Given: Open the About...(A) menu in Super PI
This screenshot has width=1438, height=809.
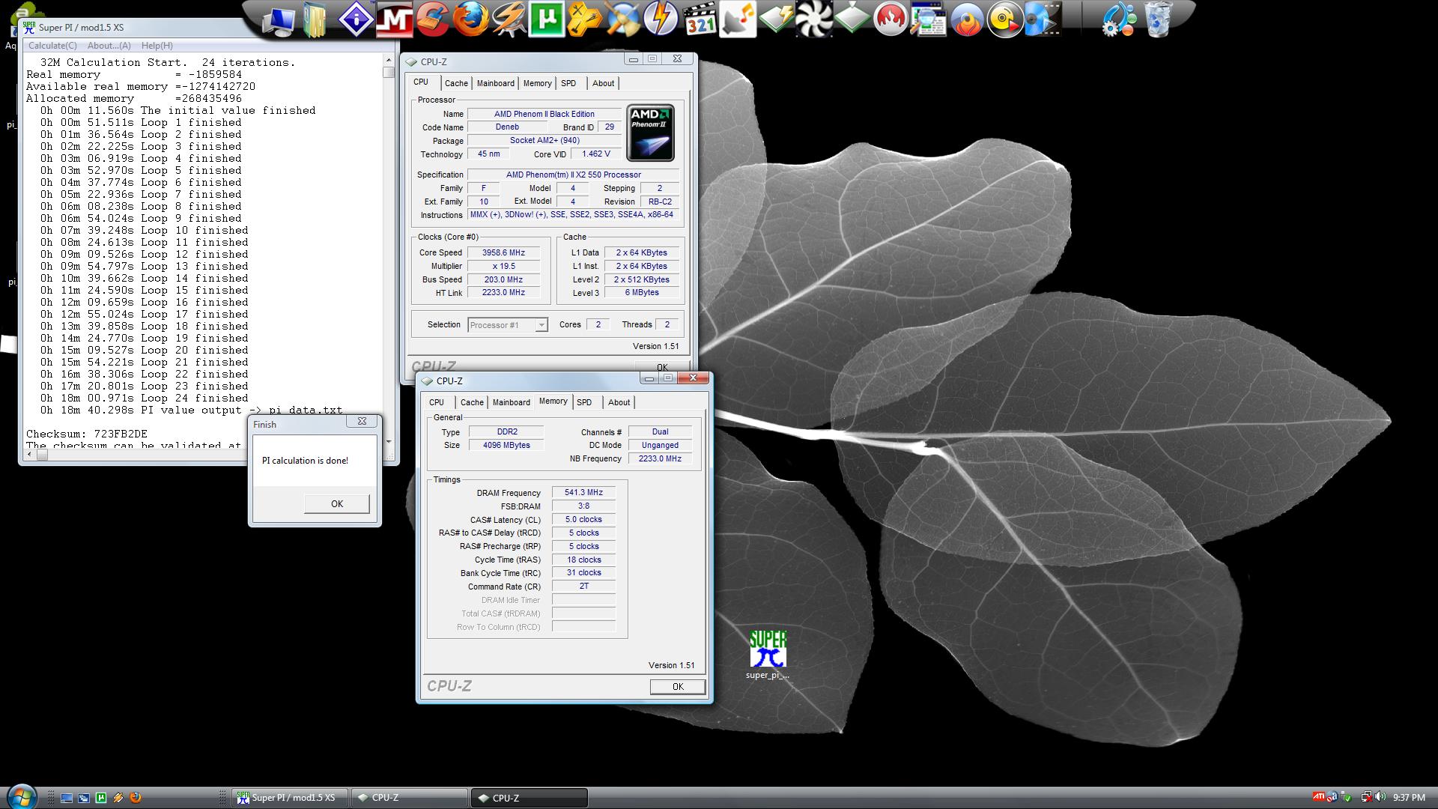Looking at the screenshot, I should click(109, 46).
